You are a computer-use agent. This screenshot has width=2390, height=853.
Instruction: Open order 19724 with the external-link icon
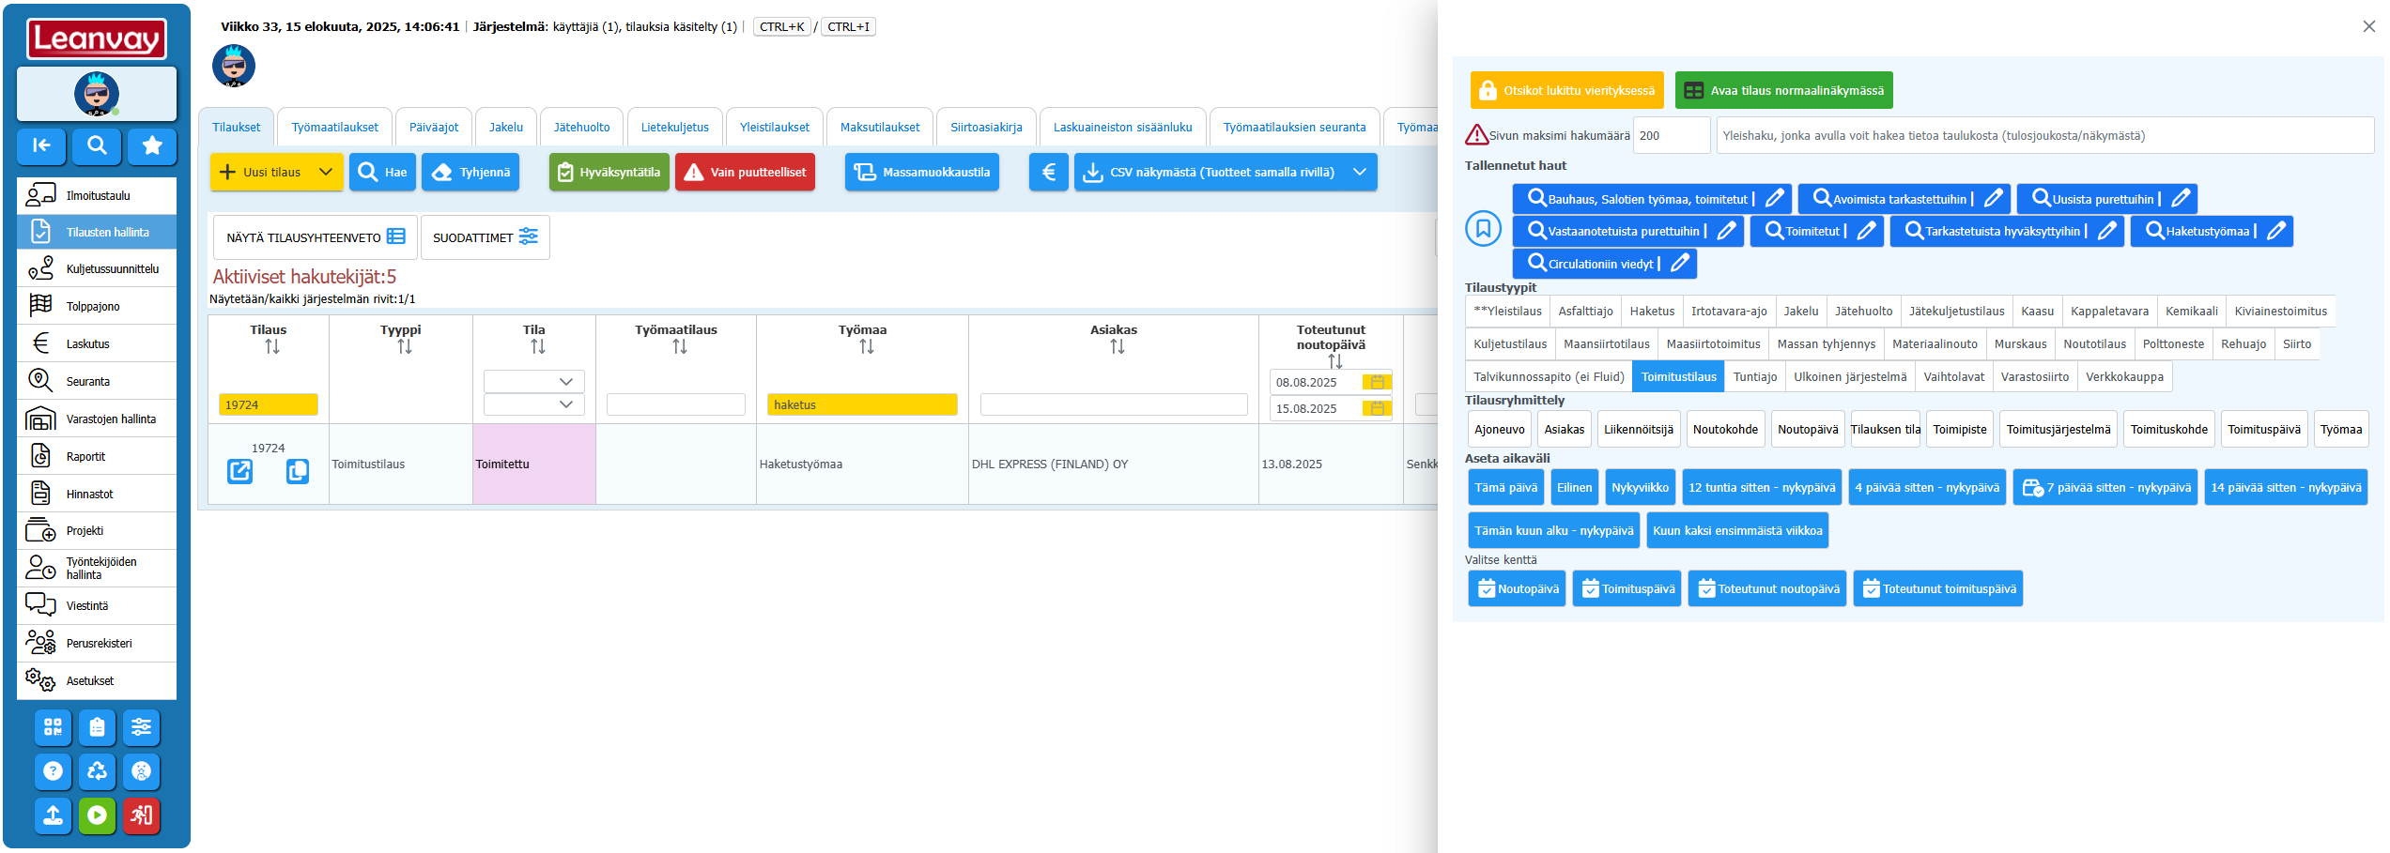(240, 471)
